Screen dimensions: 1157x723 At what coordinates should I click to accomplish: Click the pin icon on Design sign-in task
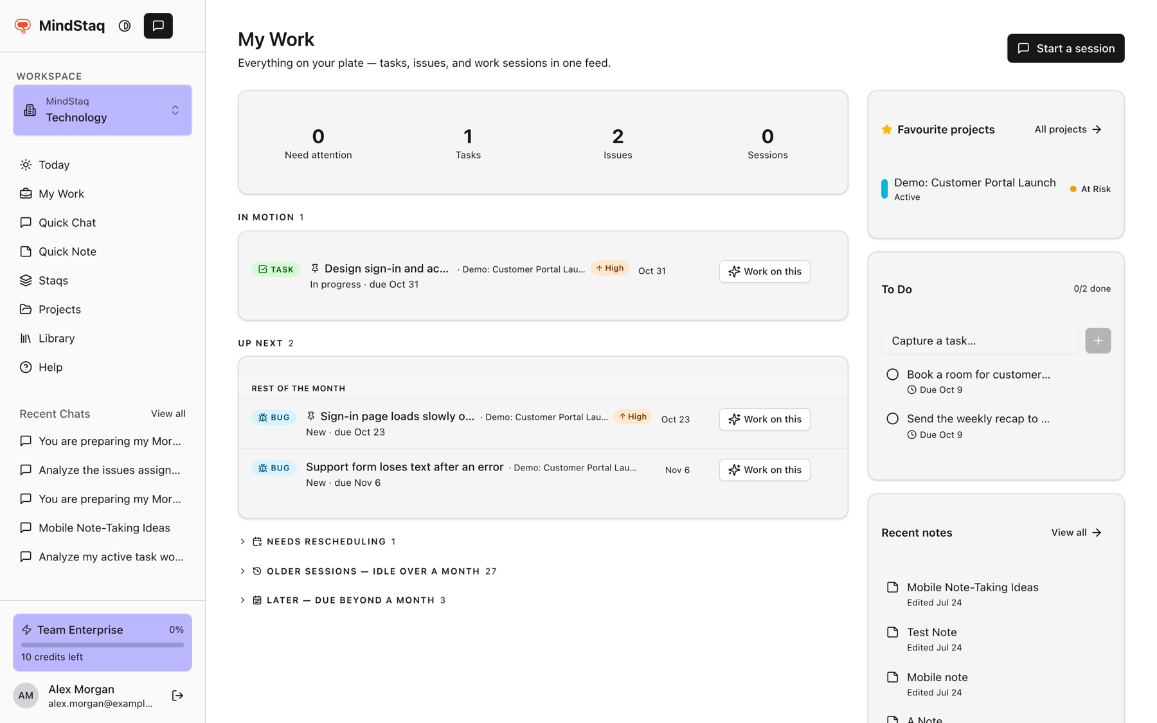point(315,268)
